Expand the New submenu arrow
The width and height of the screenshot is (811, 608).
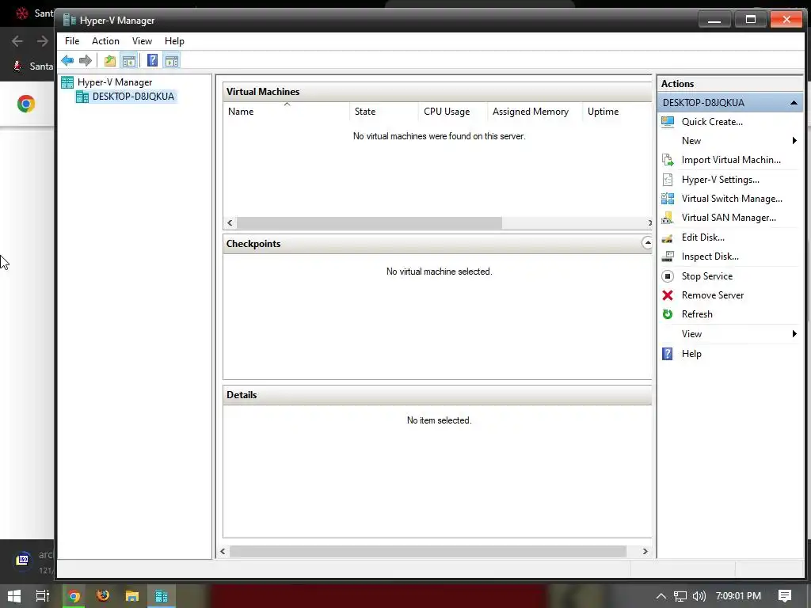pyautogui.click(x=794, y=141)
